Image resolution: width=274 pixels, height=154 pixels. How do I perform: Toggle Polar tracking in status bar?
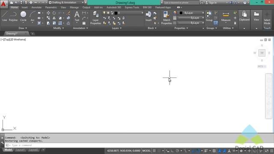pyautogui.click(x=177, y=151)
